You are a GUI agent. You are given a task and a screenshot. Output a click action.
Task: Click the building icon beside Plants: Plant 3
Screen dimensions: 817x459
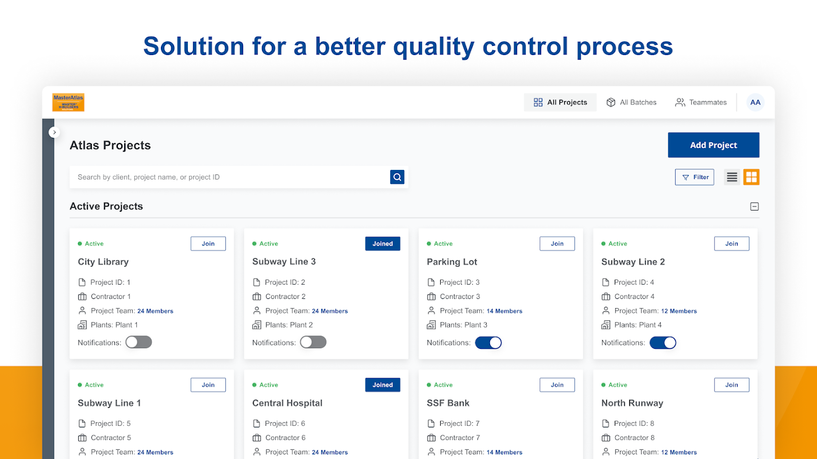coord(431,325)
